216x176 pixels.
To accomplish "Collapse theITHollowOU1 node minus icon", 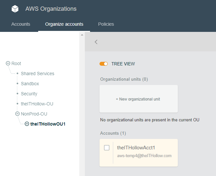I will tap(27, 124).
